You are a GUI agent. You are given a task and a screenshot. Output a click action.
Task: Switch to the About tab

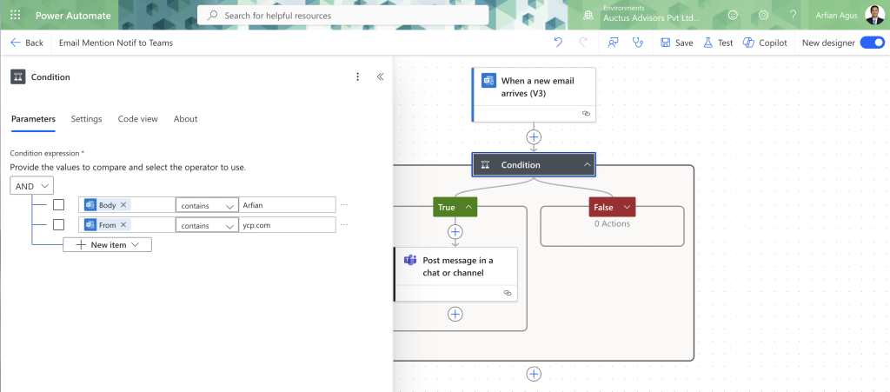186,118
